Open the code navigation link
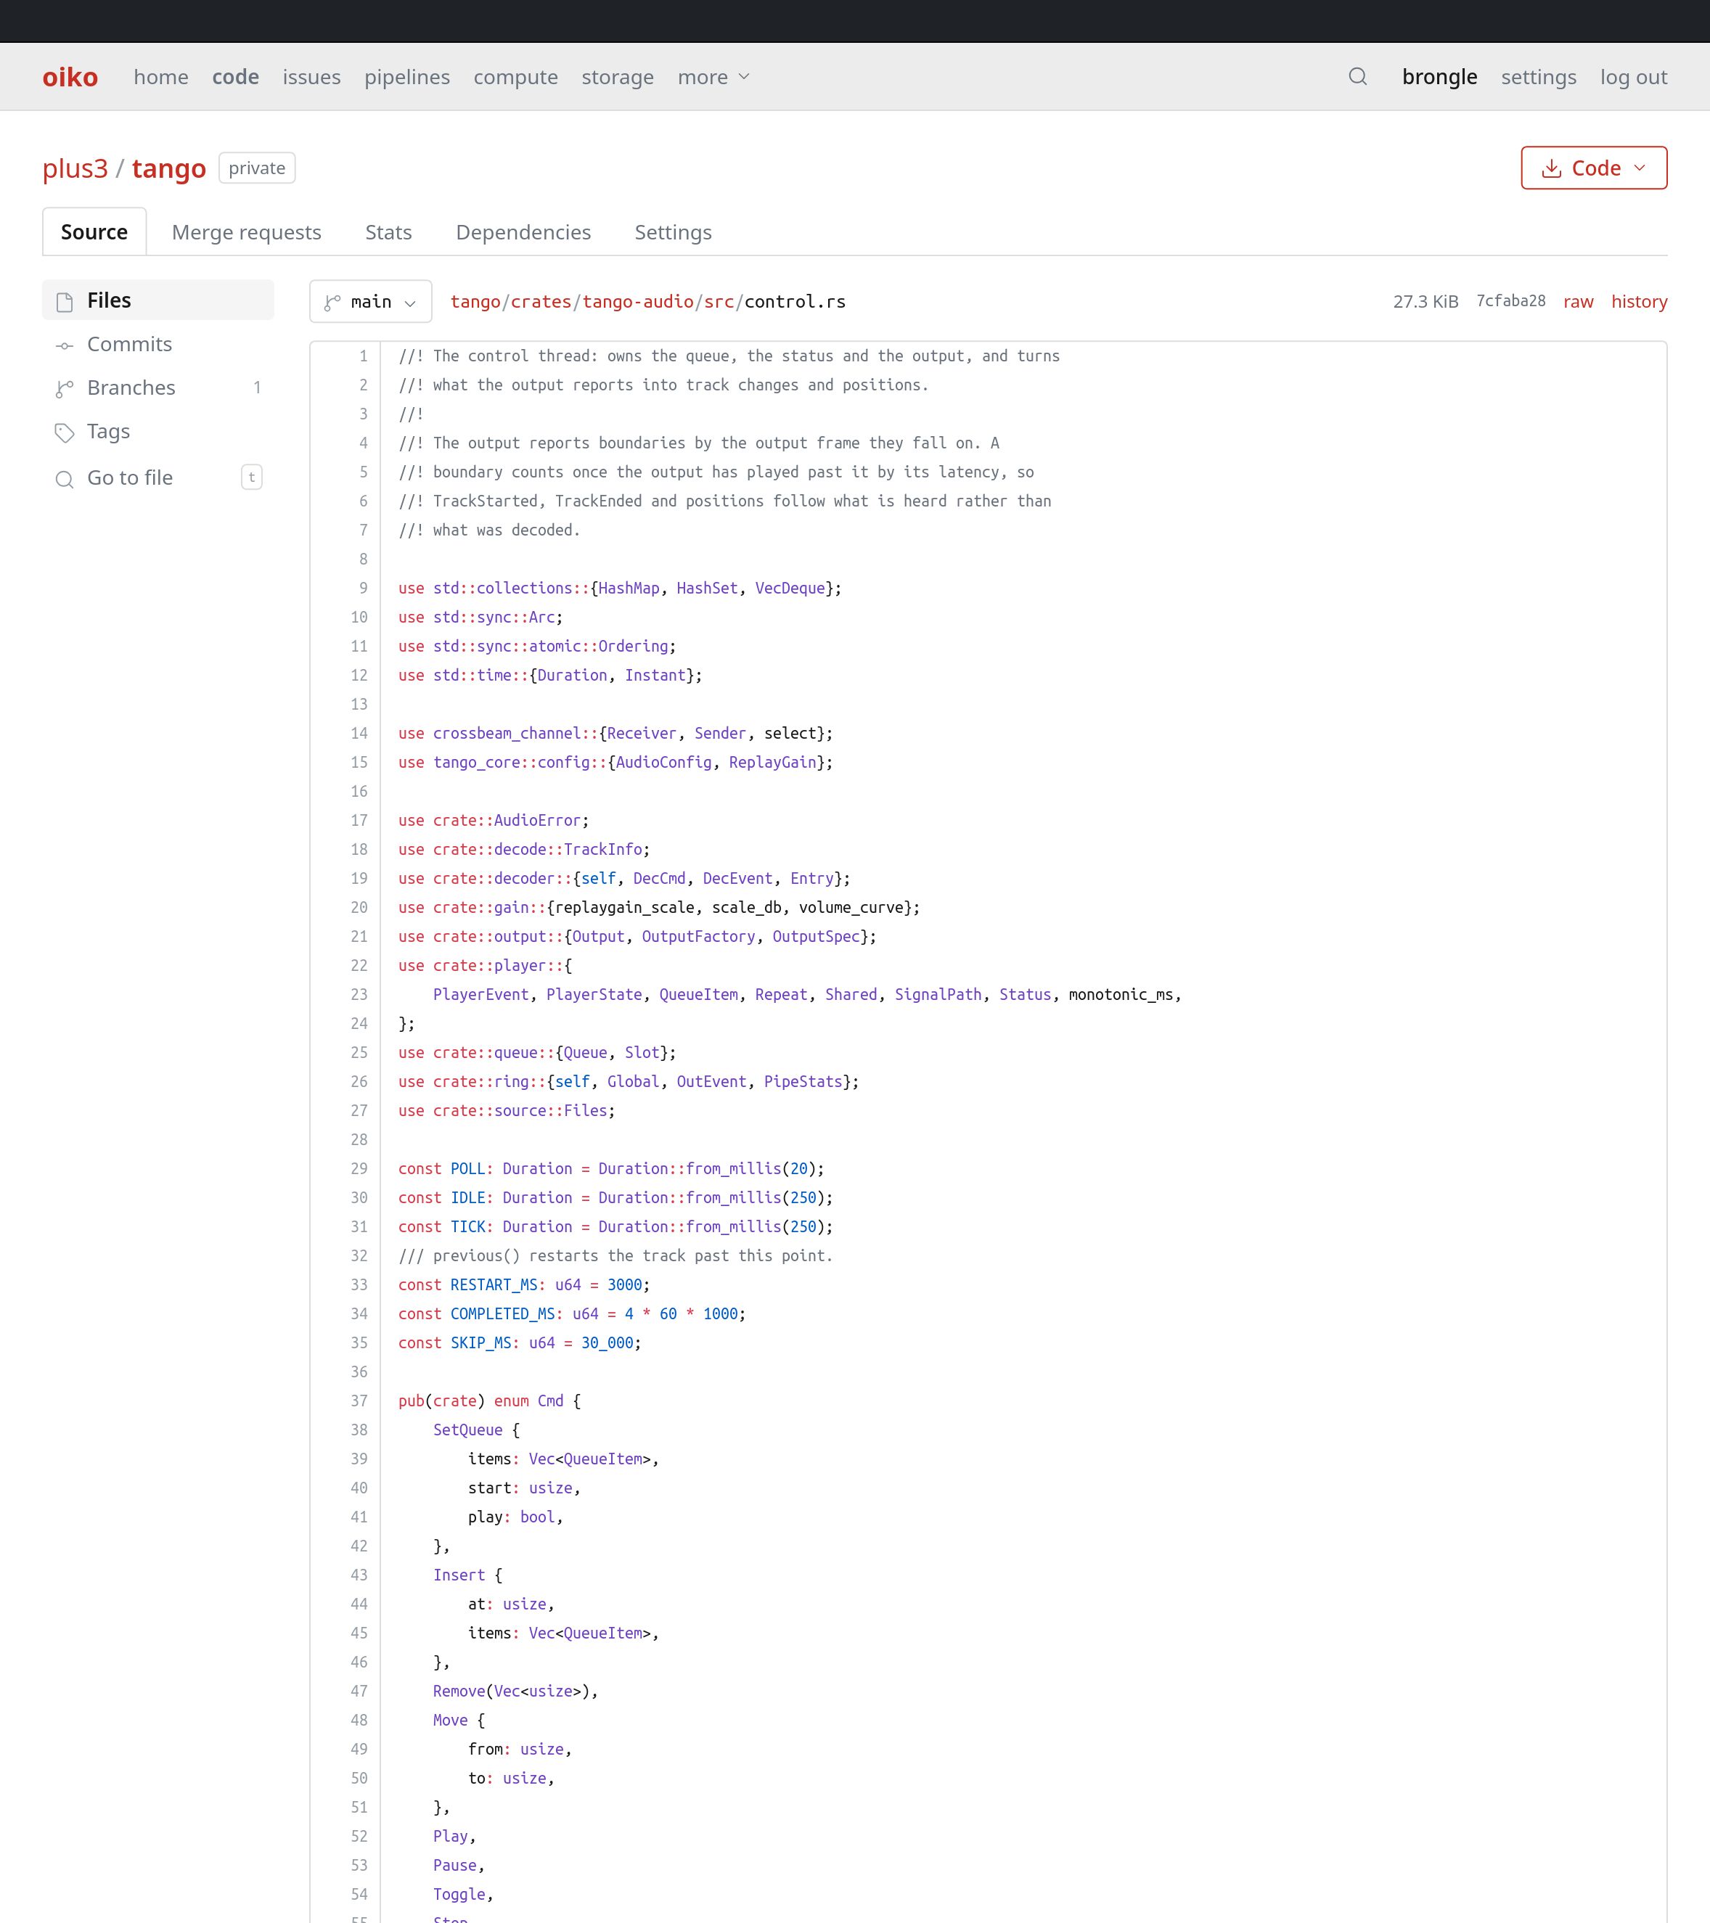 pyautogui.click(x=235, y=77)
